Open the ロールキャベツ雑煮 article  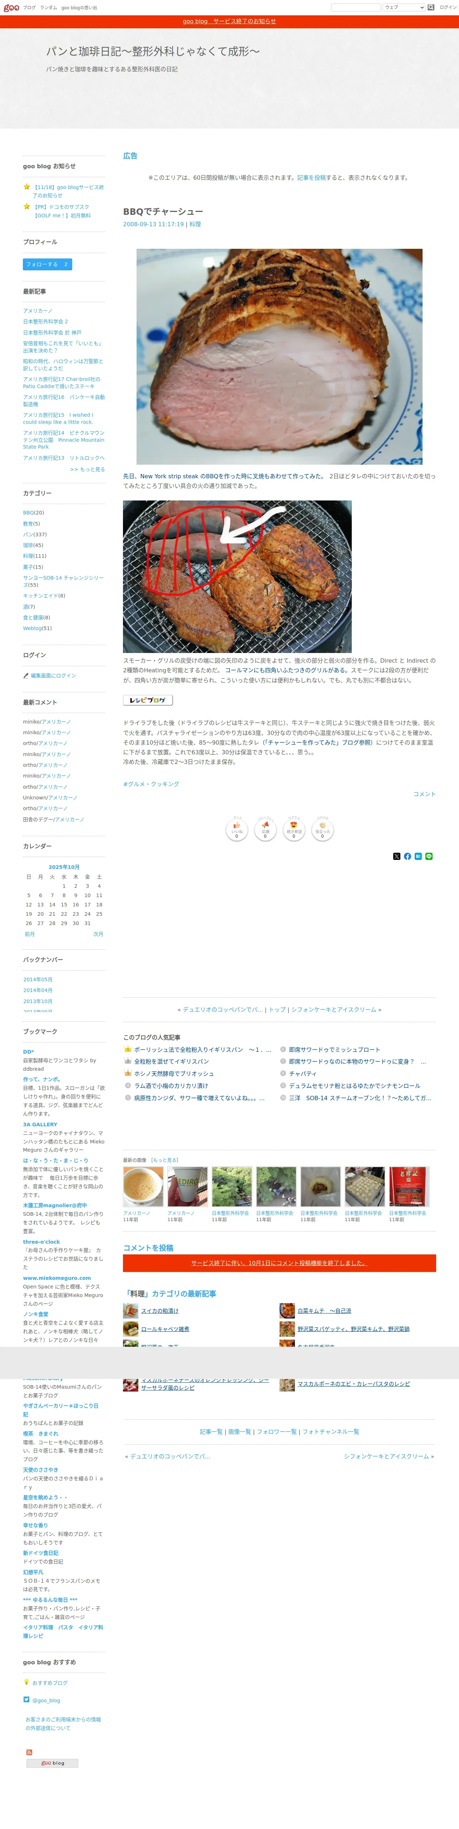click(x=165, y=1329)
